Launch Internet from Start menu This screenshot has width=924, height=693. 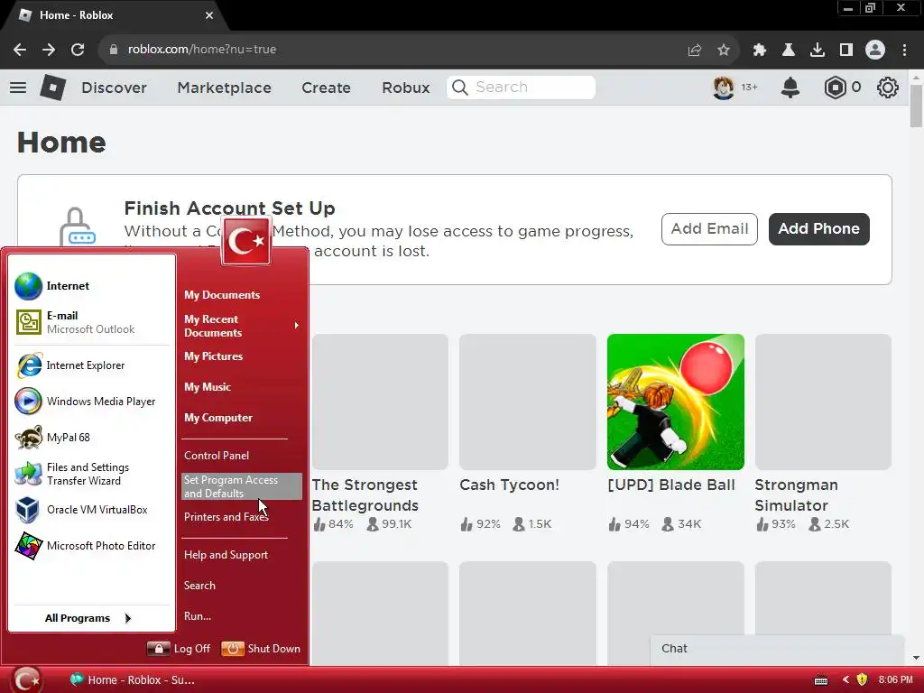[x=91, y=286]
